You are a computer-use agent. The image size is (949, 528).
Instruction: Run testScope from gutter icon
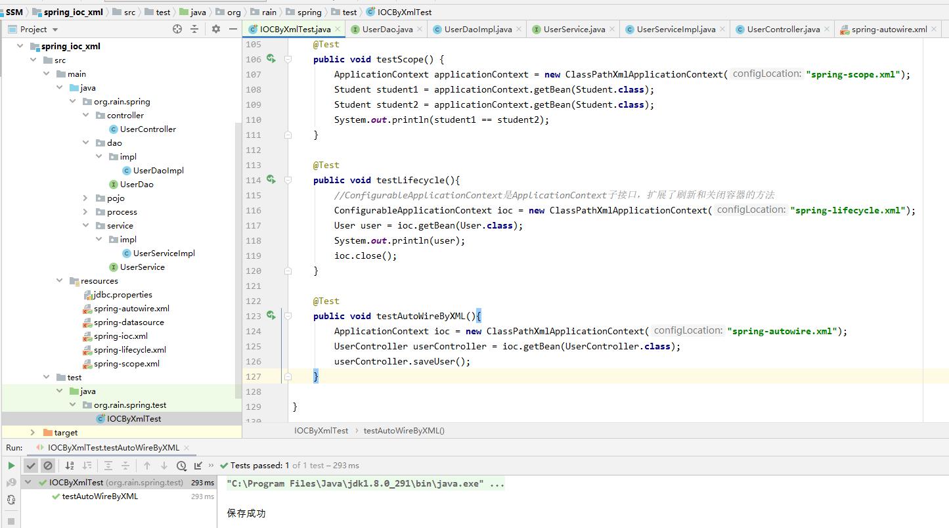tap(271, 59)
